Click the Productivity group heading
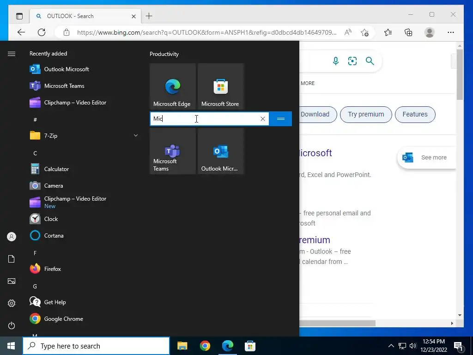This screenshot has height=355, width=473. coord(164,54)
